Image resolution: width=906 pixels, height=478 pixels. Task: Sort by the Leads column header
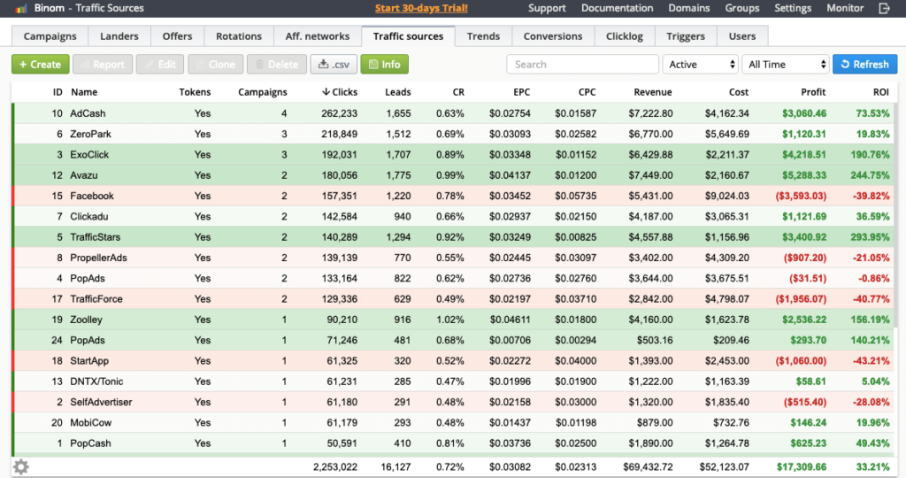click(398, 92)
